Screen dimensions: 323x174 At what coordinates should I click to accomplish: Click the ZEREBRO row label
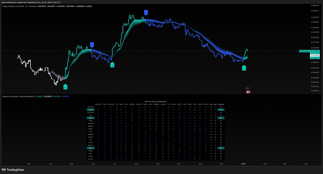(x=91, y=134)
